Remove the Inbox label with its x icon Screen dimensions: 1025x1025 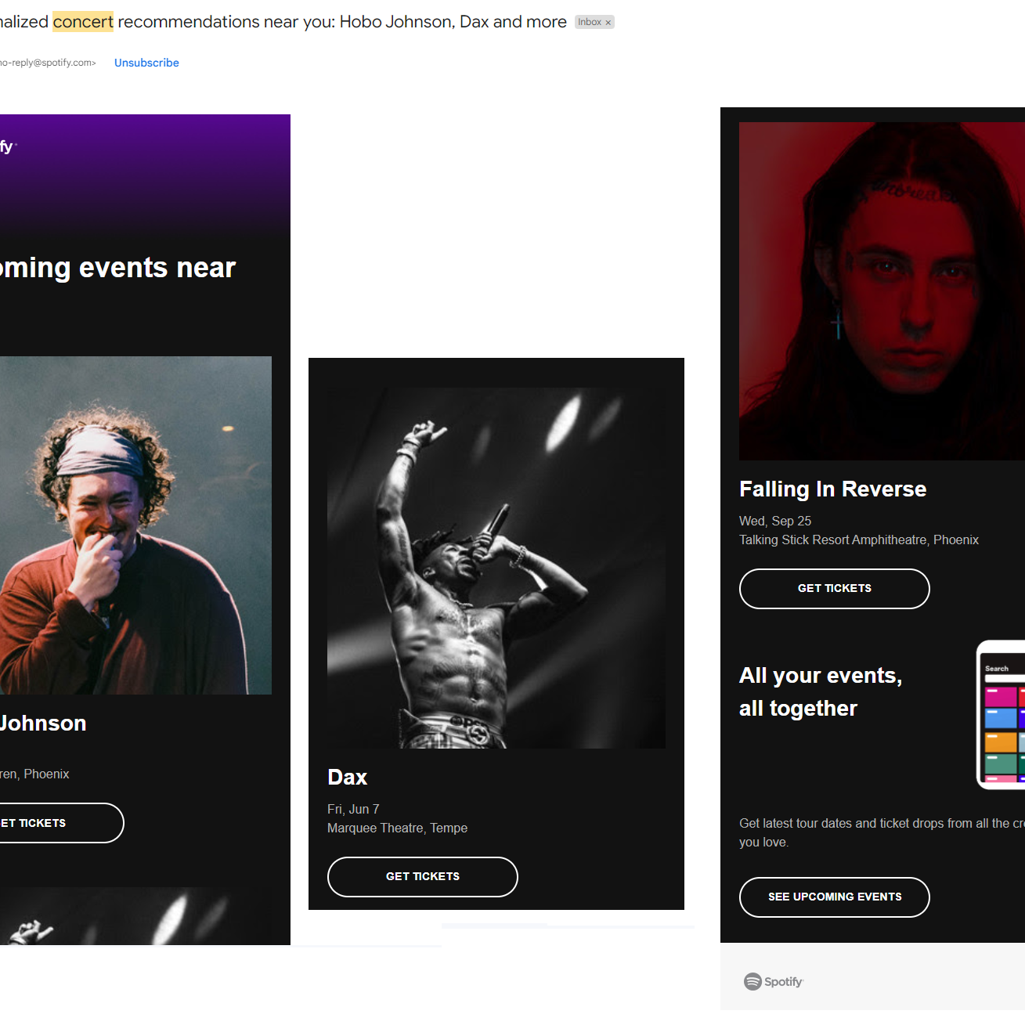608,23
